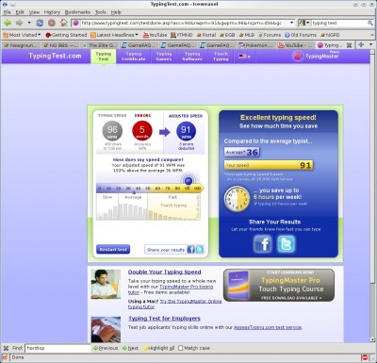Viewport: 377px width, 363px height.
Task: Click the site identity icon in address bar
Action: tap(76, 23)
